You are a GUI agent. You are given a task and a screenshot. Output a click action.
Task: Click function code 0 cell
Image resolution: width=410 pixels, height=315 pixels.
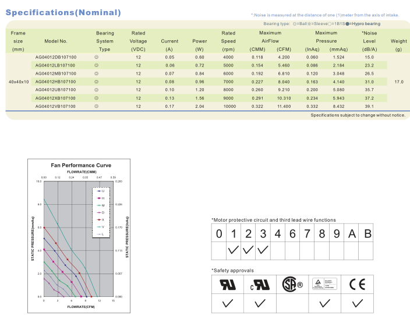click(219, 233)
